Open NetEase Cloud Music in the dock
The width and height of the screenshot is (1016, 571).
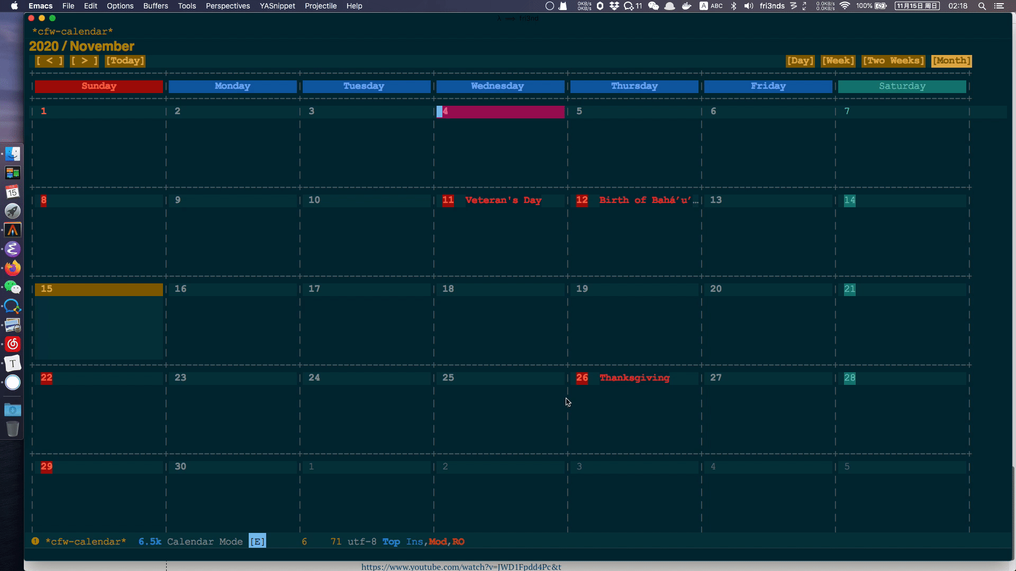(13, 344)
